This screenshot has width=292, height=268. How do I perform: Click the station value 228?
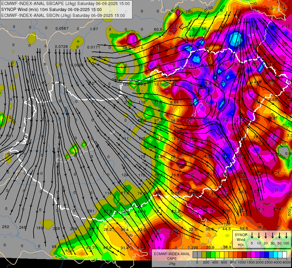coord(56,229)
